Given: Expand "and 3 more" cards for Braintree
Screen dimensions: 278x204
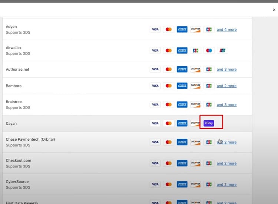Looking at the screenshot, I should click(226, 105).
